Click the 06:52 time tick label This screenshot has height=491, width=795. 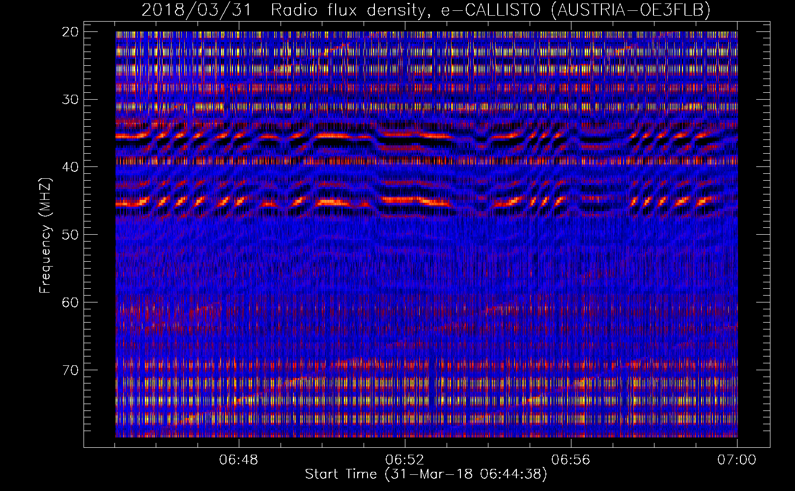point(405,460)
